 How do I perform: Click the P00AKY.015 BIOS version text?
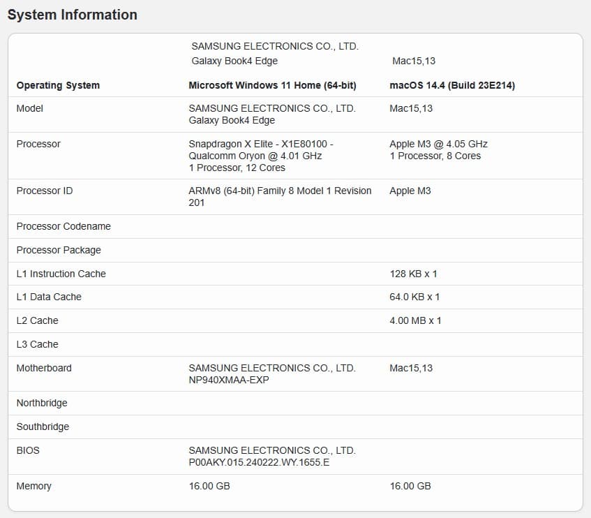(x=259, y=462)
